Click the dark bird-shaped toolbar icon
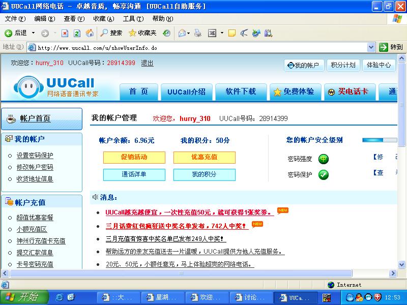Viewport: 407px width, 305px height. [244, 33]
